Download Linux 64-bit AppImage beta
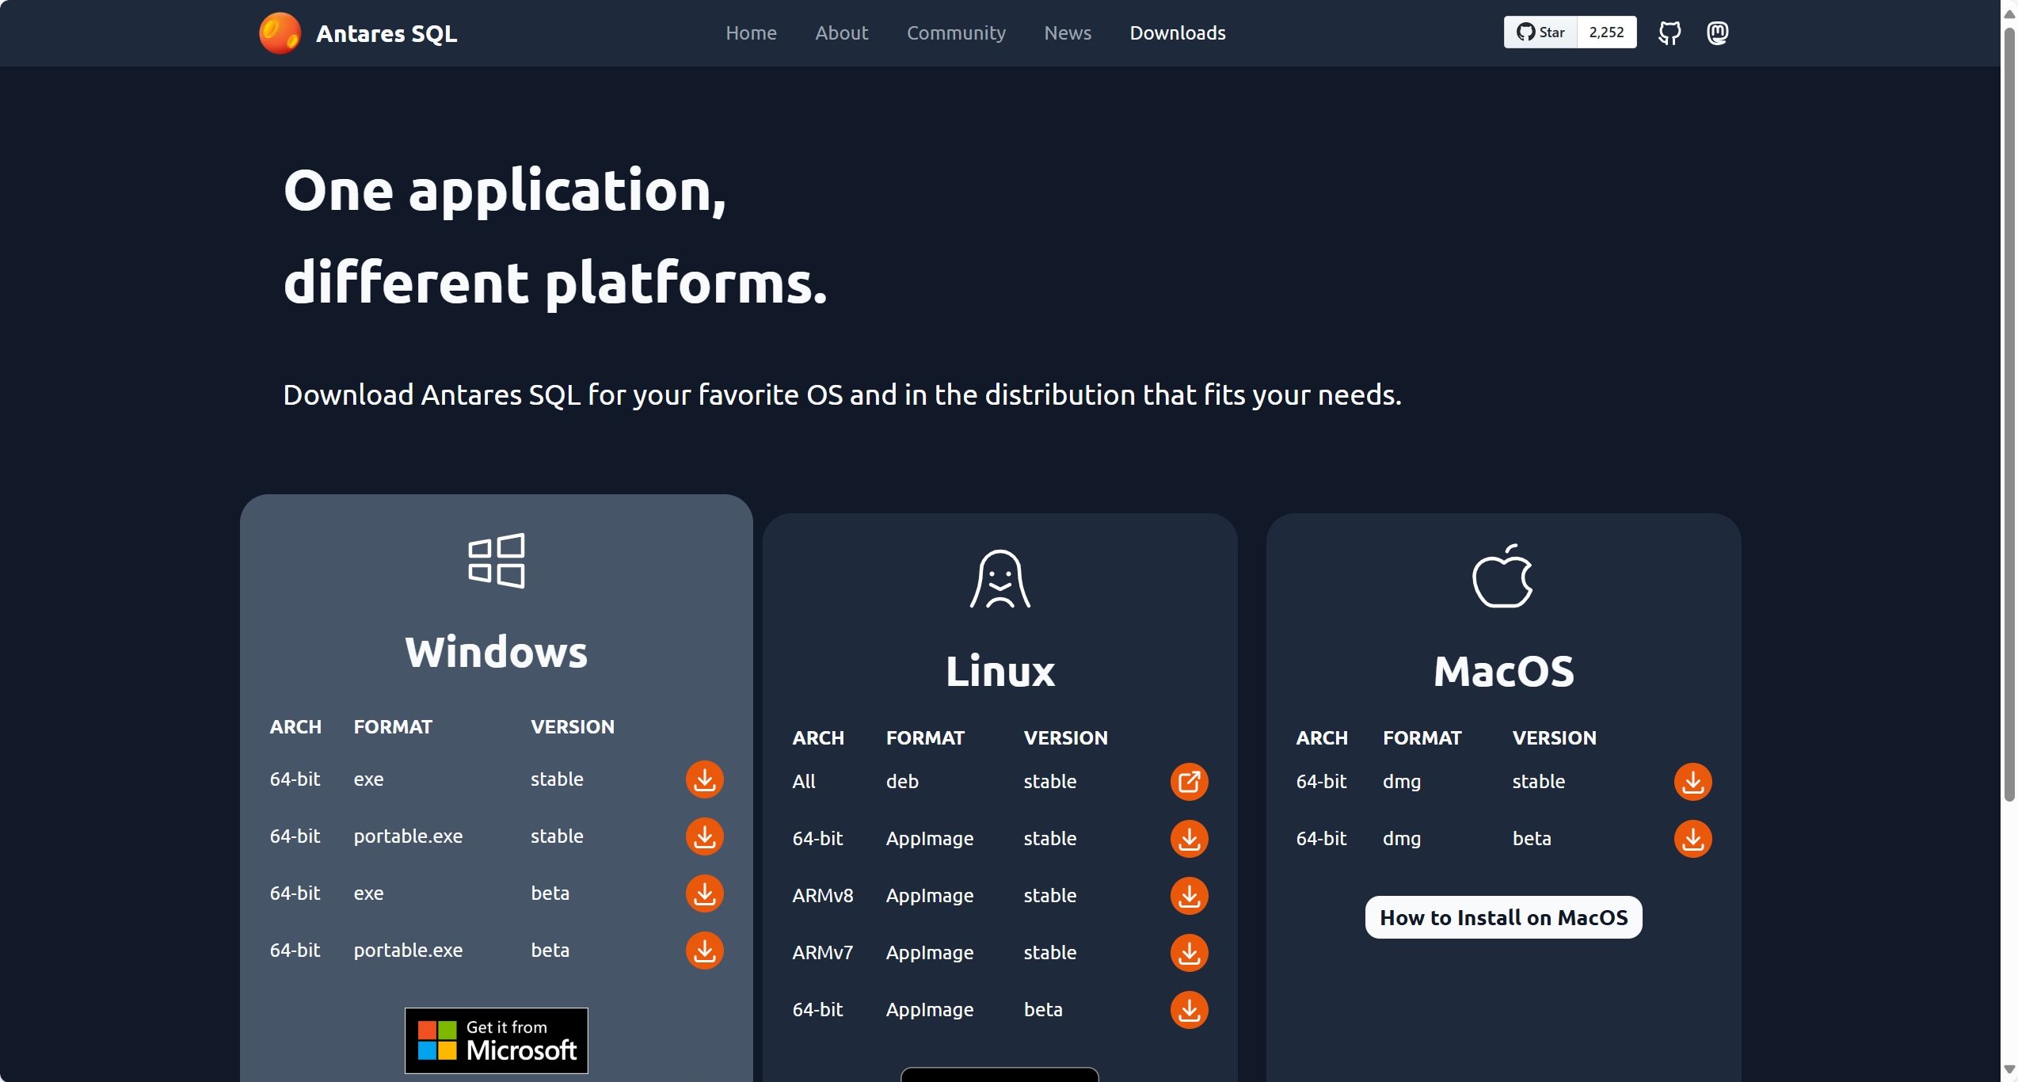The height and width of the screenshot is (1082, 2018). tap(1189, 1010)
